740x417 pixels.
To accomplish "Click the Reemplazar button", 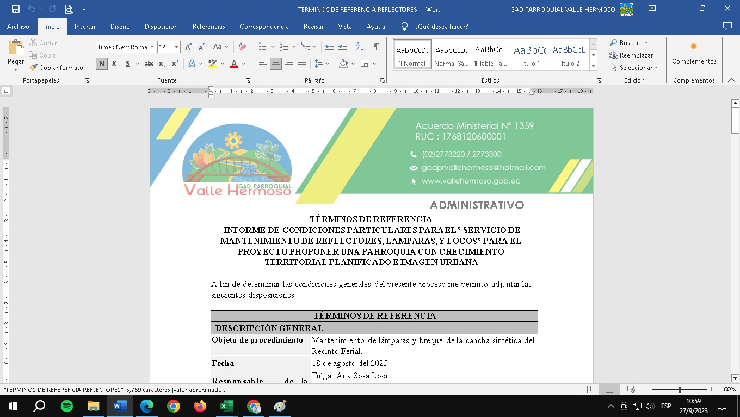I will (630, 55).
